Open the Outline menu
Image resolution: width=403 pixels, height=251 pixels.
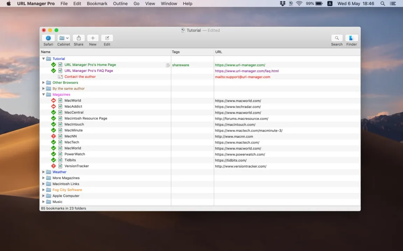120,3
